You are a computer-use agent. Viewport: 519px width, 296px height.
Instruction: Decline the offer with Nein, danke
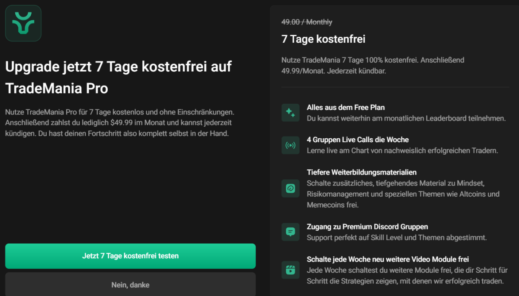click(130, 285)
